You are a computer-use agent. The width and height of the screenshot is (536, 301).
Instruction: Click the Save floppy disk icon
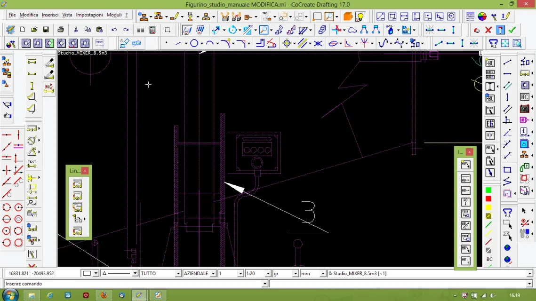(46, 30)
